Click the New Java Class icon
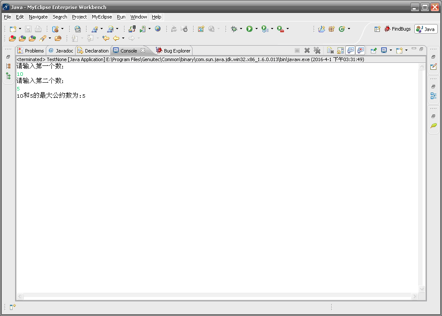 pyautogui.click(x=342, y=29)
